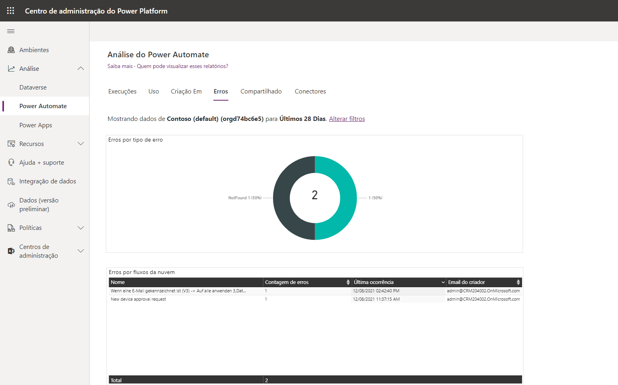The height and width of the screenshot is (385, 618).
Task: Switch to the Compartilhado tab
Action: click(x=261, y=91)
